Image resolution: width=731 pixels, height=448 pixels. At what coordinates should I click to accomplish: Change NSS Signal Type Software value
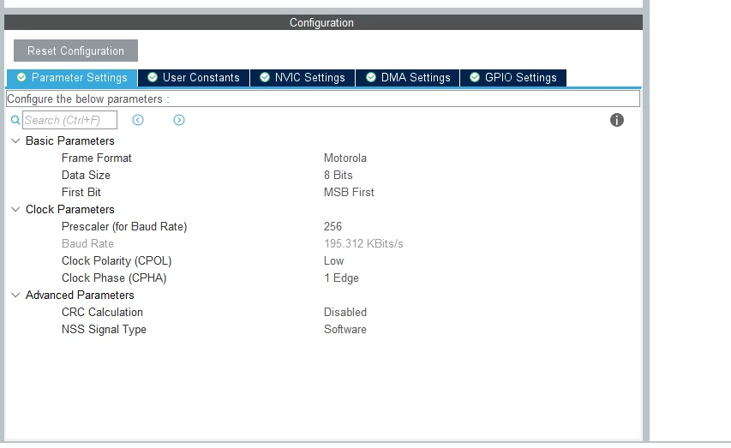pyautogui.click(x=345, y=330)
